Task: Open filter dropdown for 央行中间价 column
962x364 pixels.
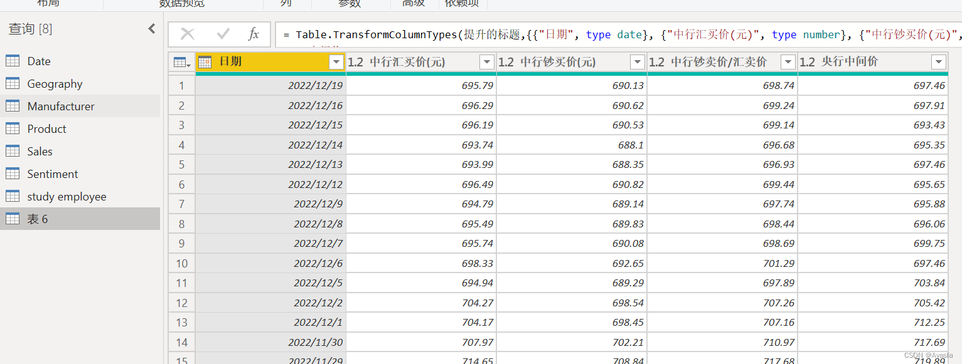Action: tap(939, 62)
